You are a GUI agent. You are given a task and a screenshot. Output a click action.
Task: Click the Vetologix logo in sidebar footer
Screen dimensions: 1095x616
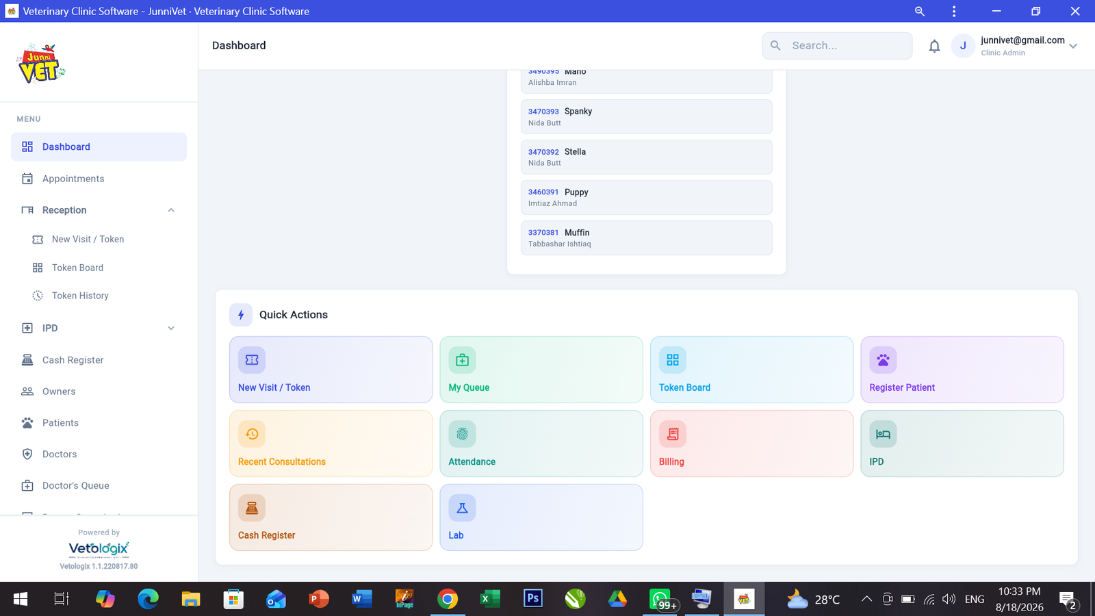point(99,549)
